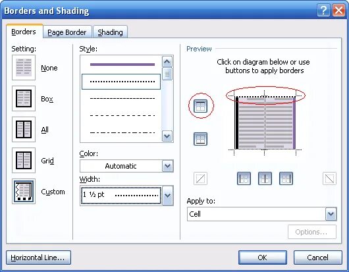Select the Grid border setting icon
Image resolution: width=349 pixels, height=272 pixels.
[24, 160]
